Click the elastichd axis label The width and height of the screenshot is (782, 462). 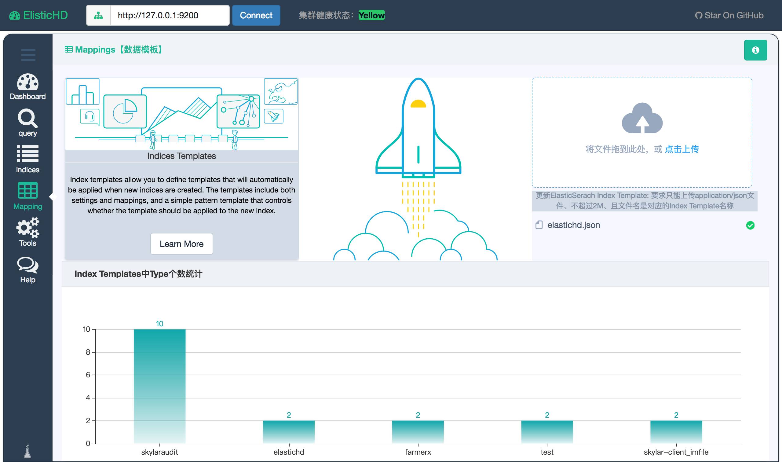pos(289,452)
